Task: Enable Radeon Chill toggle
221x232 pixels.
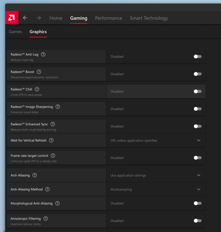Action: (x=197, y=91)
